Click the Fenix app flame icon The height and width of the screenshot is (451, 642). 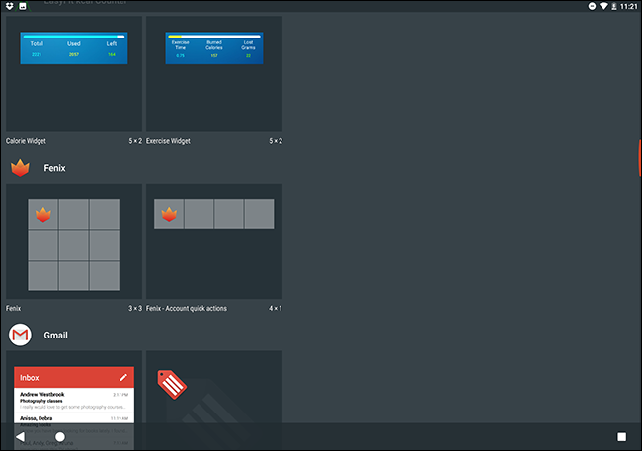pos(20,168)
